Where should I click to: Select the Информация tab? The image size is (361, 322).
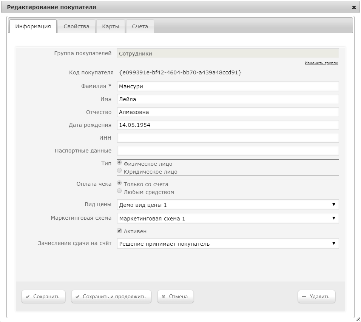tap(33, 26)
